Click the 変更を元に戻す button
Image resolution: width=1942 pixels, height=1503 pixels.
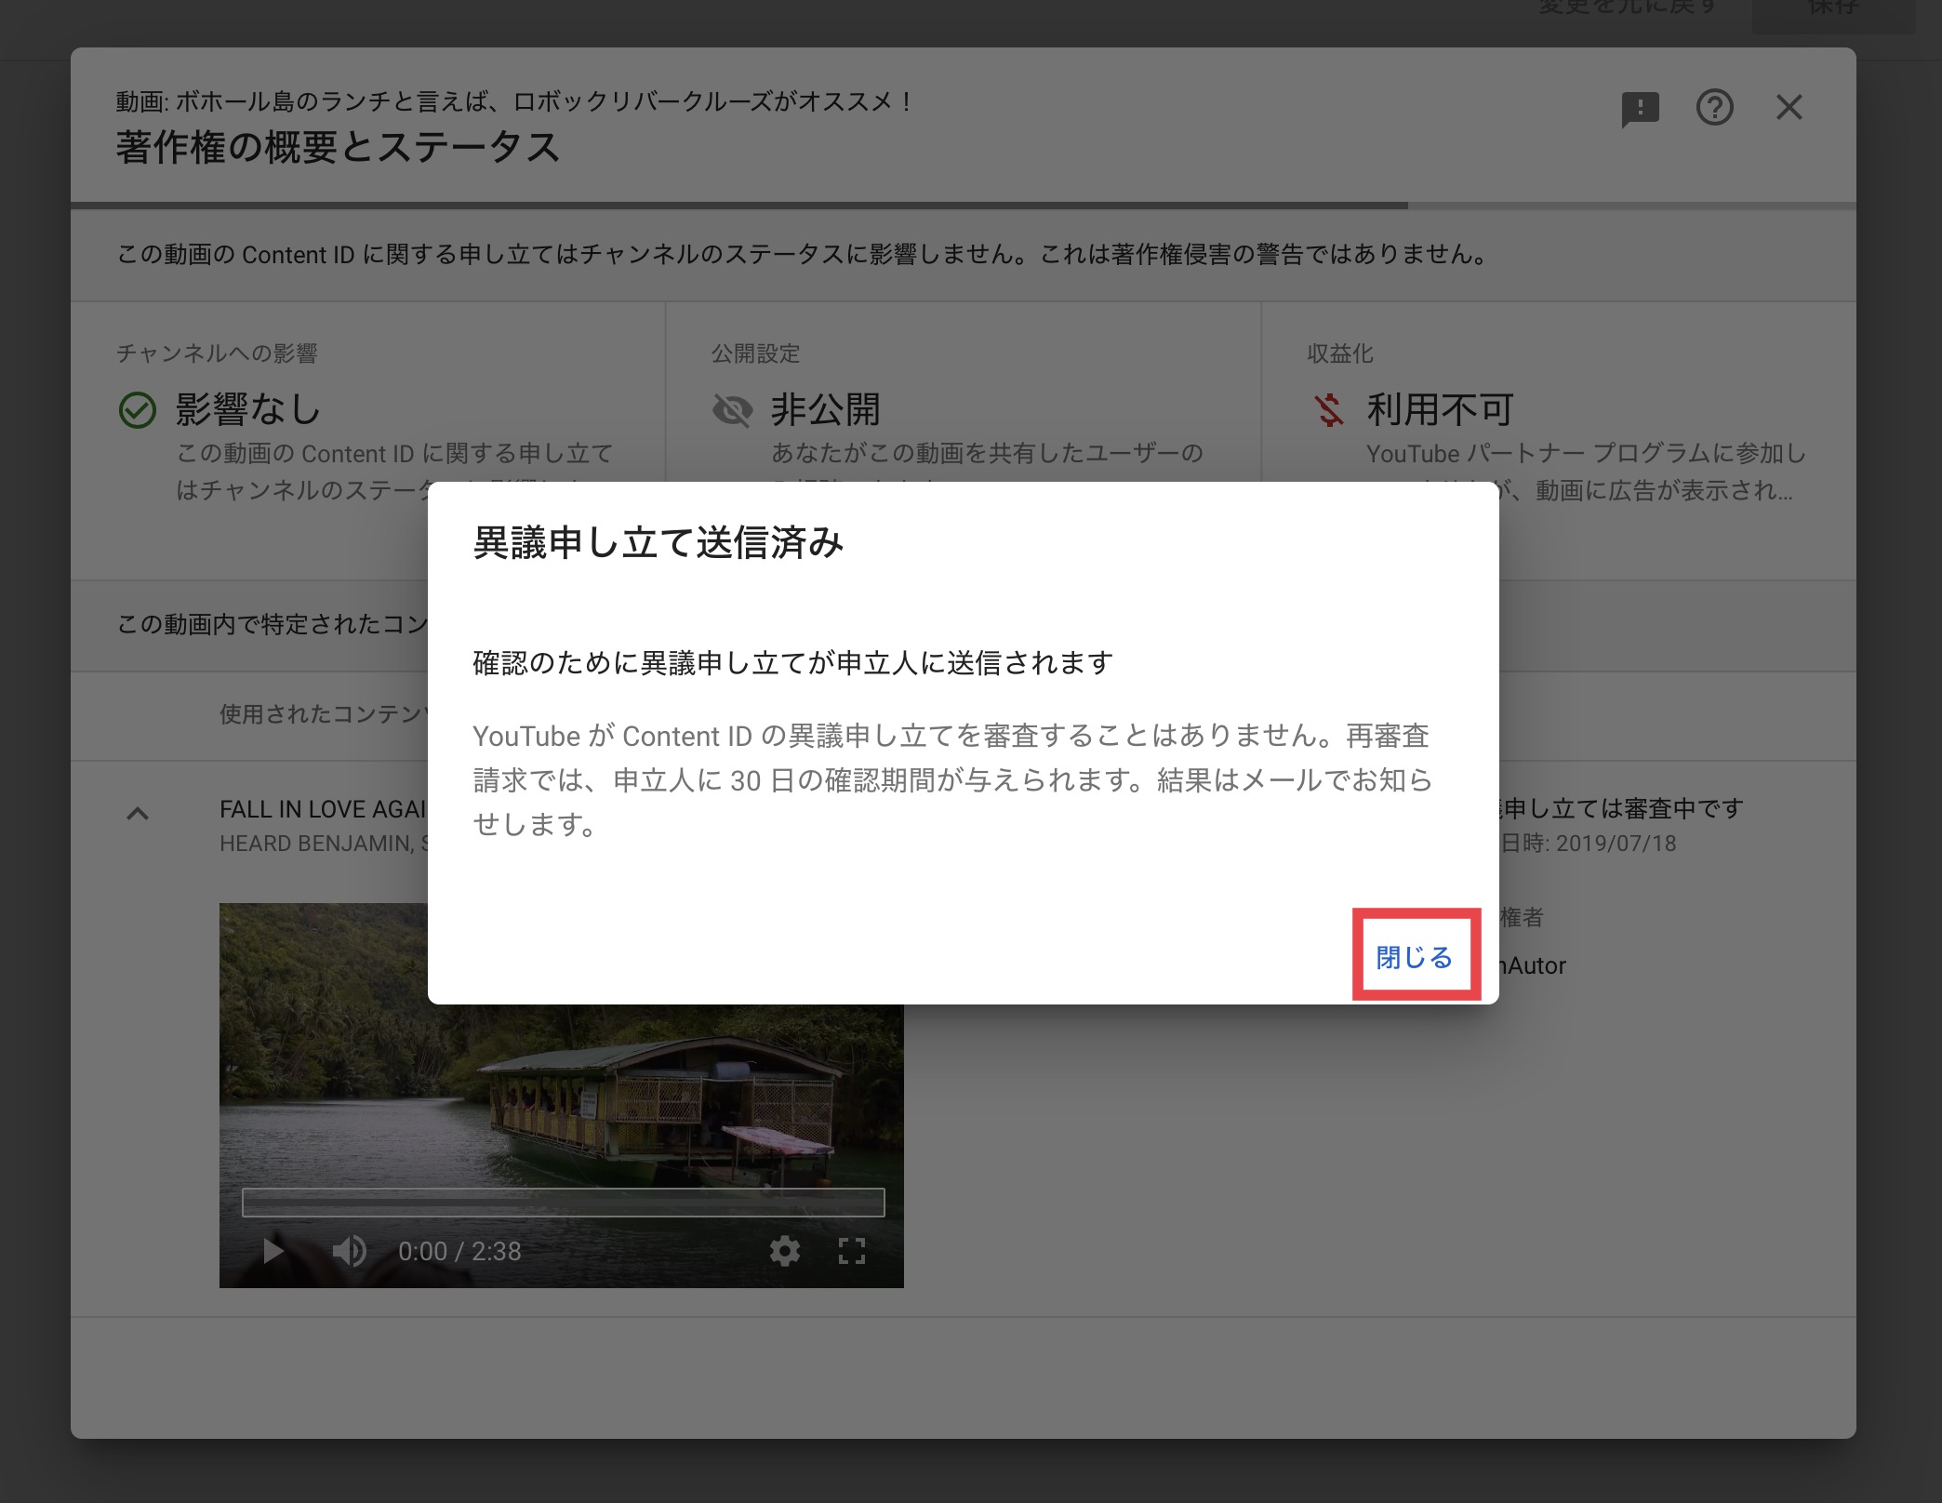click(x=1628, y=7)
